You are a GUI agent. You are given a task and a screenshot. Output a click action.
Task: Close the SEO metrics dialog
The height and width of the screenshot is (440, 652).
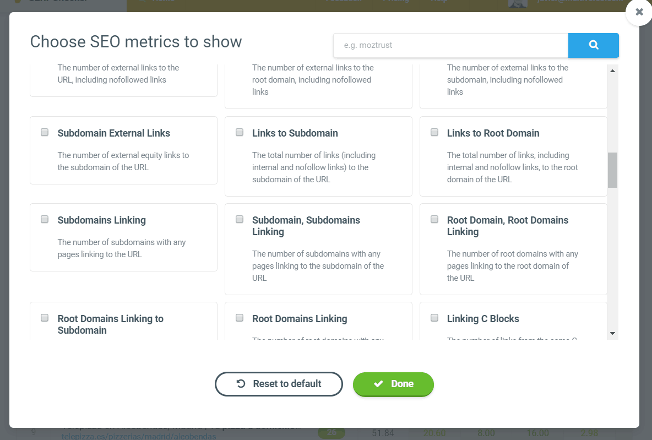(x=639, y=12)
